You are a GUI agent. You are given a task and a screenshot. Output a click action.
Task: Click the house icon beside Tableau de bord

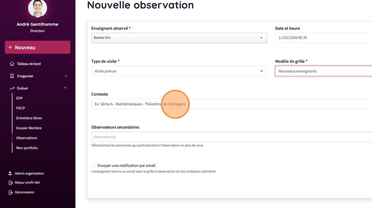pyautogui.click(x=12, y=64)
